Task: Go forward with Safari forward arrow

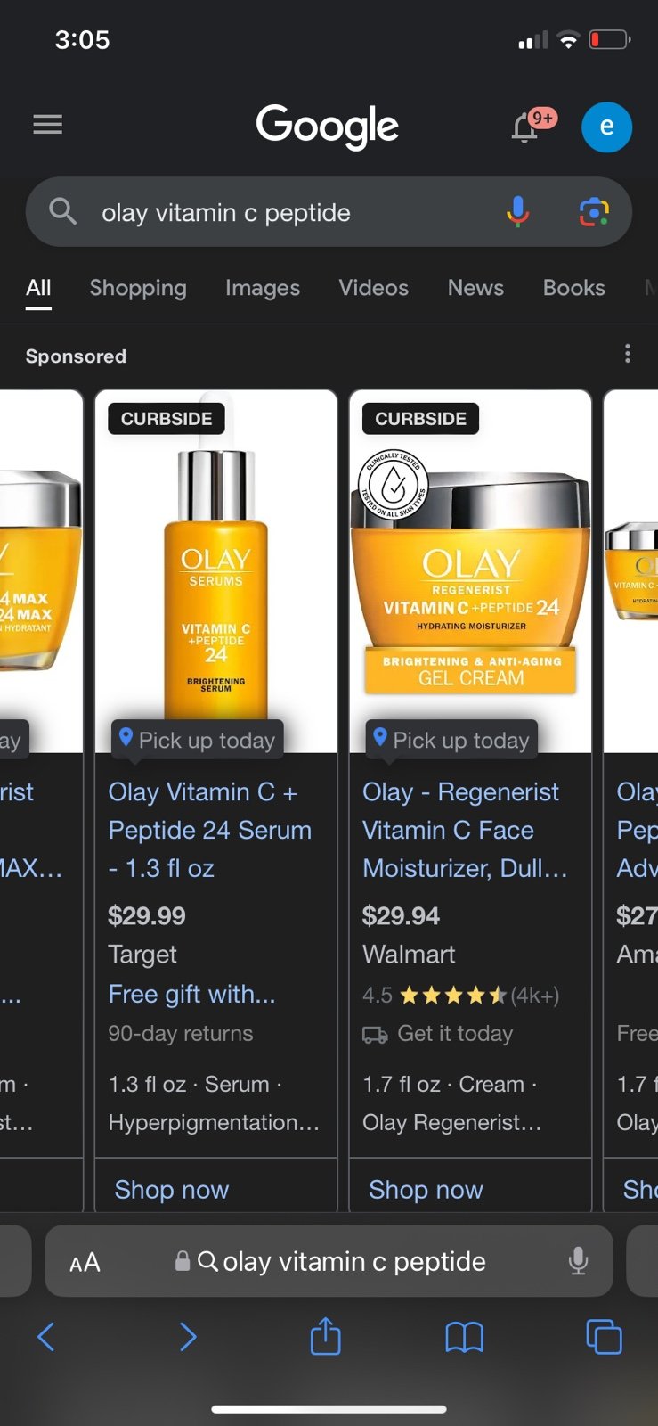Action: (x=187, y=1336)
